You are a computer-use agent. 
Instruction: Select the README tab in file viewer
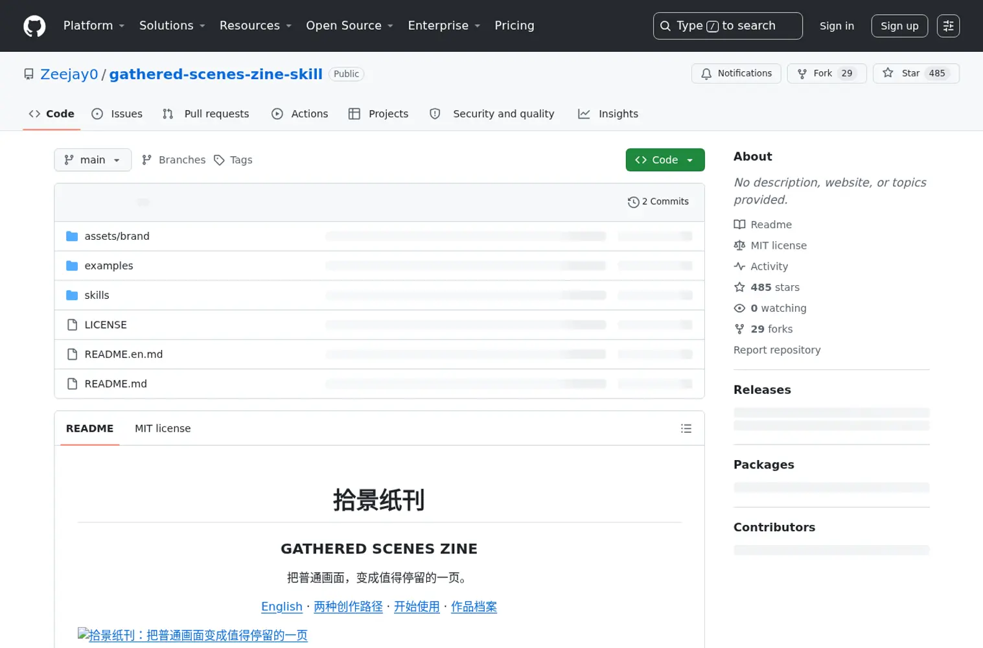pos(89,428)
